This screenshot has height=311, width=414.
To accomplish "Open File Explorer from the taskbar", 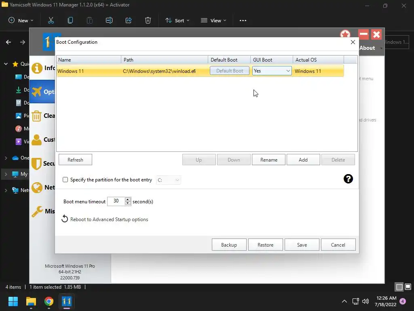I will click(31, 301).
